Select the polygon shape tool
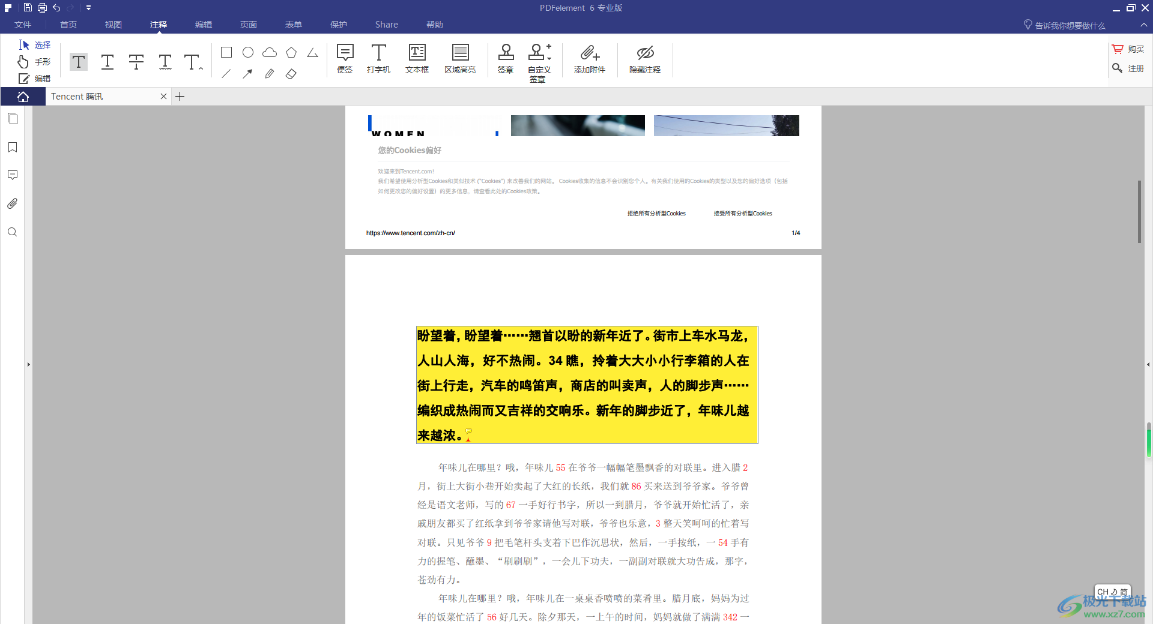The image size is (1153, 624). (291, 52)
